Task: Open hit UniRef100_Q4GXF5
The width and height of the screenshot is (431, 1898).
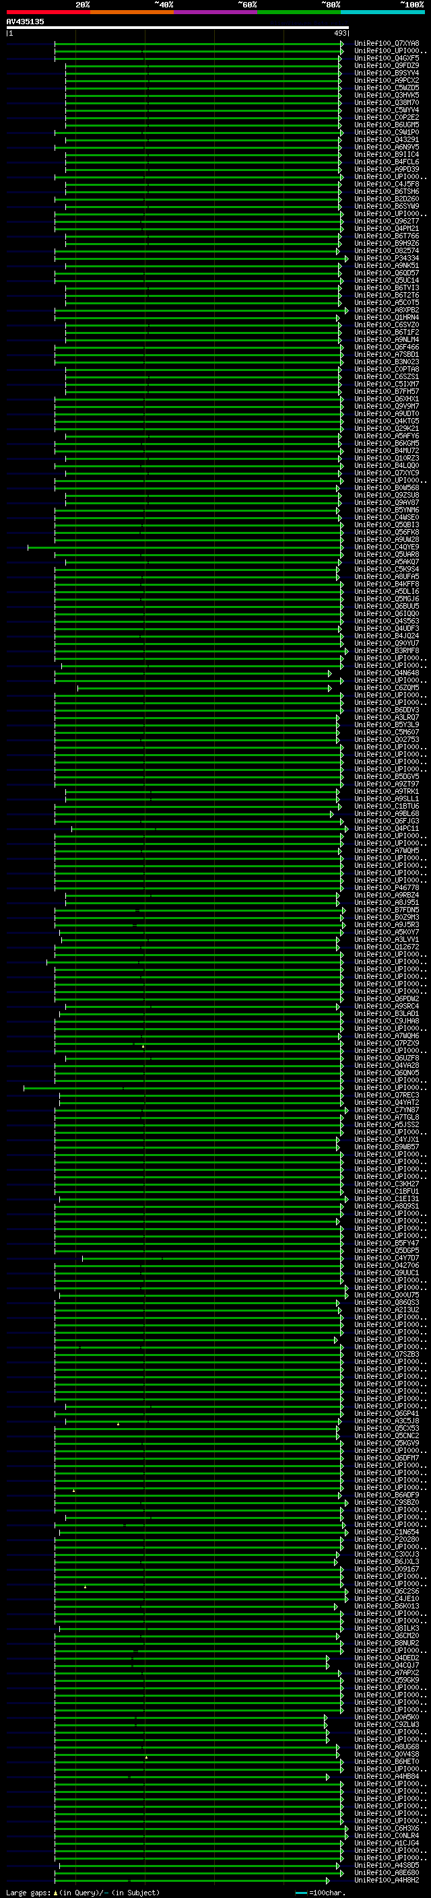Action: click(x=387, y=58)
